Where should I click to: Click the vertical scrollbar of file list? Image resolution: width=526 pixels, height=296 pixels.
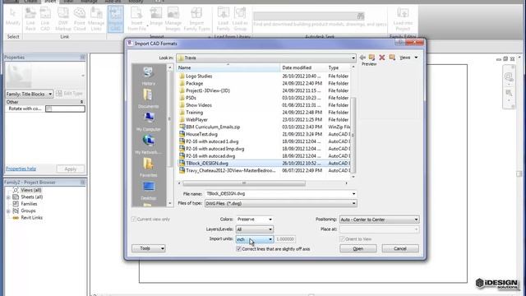click(353, 134)
